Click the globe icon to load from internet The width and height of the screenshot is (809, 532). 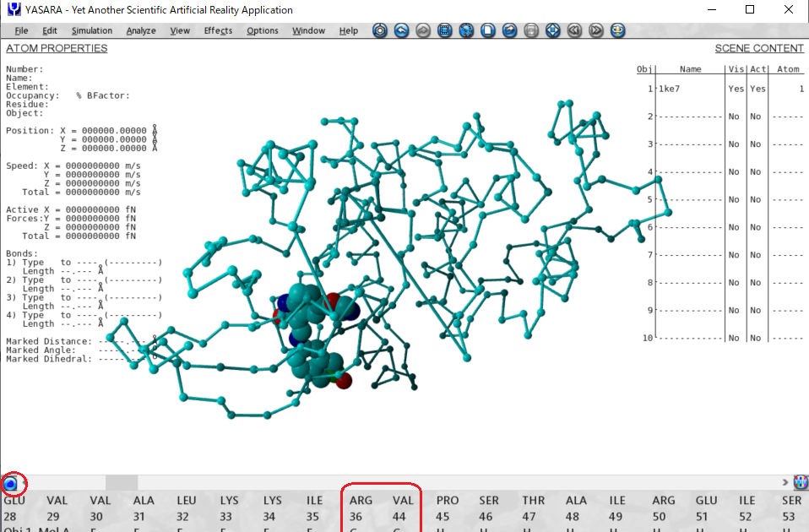(x=466, y=30)
